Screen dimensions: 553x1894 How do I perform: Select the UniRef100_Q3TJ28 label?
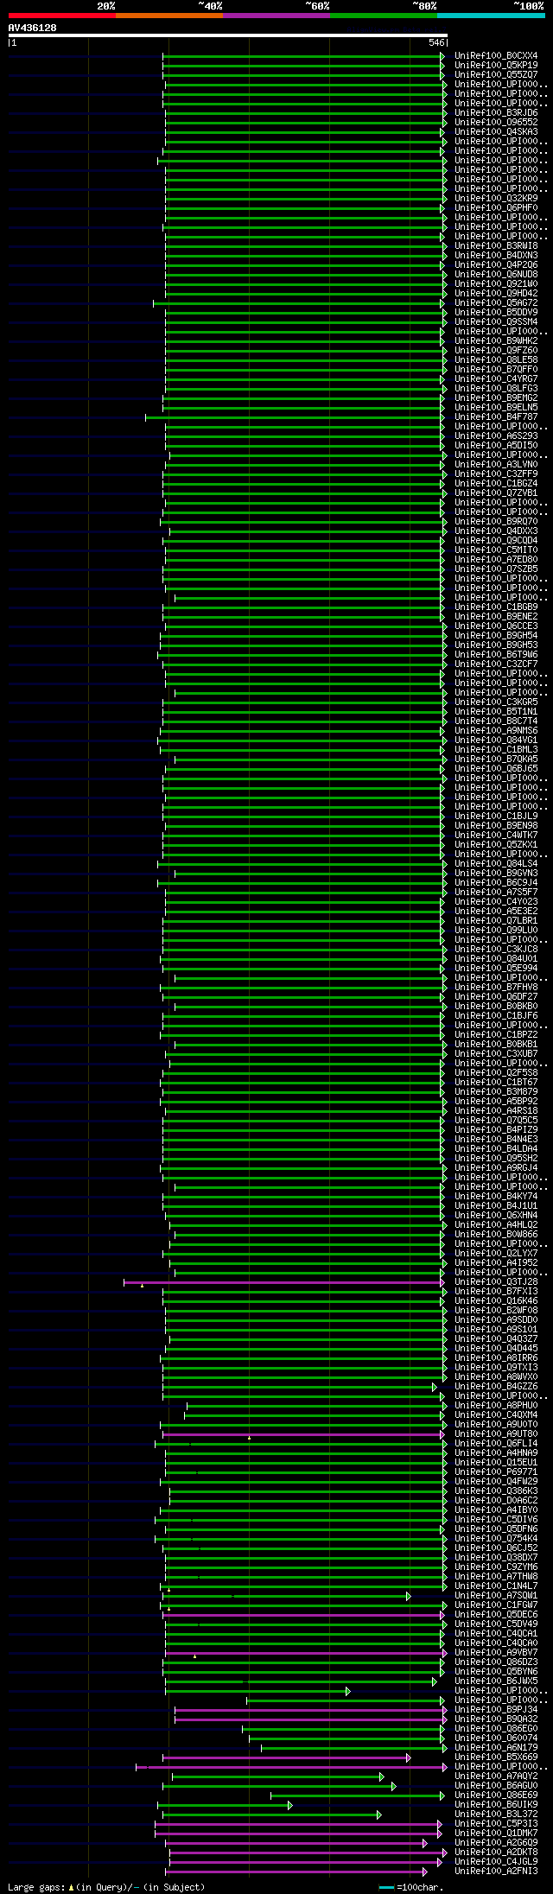(496, 1282)
